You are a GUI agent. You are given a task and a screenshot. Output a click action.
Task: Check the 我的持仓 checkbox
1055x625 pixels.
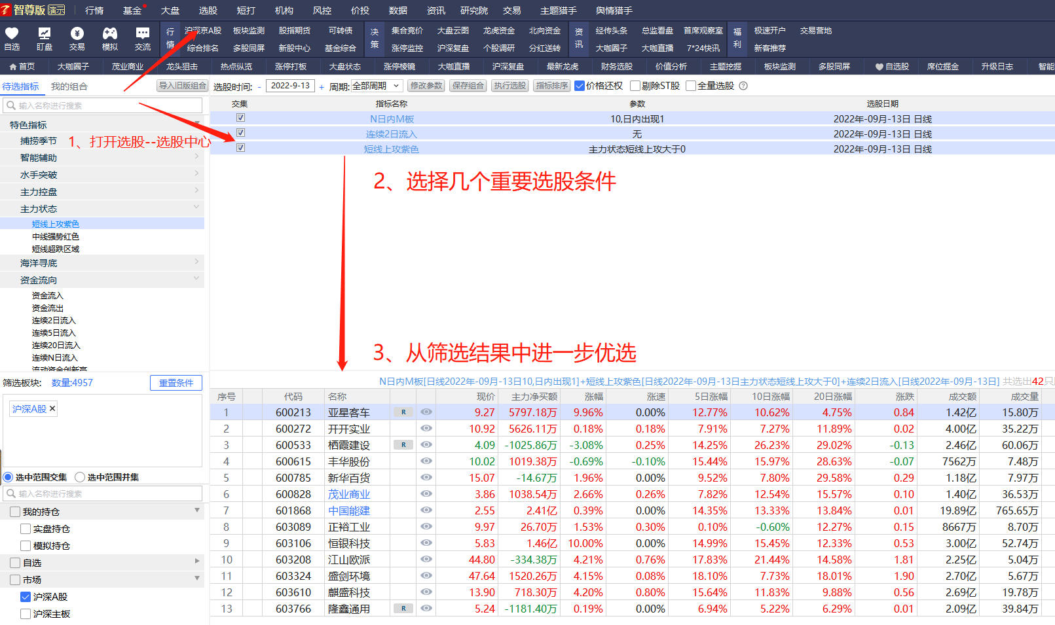(x=15, y=512)
